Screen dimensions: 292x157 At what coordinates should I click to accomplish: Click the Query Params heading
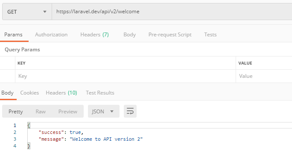click(x=22, y=50)
